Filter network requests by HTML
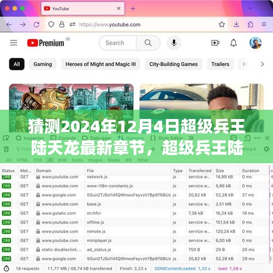273x273 pixels. [x=22, y=160]
